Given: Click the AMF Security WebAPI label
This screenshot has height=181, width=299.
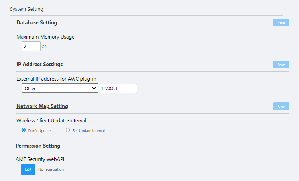Looking at the screenshot, I should click(x=40, y=159).
